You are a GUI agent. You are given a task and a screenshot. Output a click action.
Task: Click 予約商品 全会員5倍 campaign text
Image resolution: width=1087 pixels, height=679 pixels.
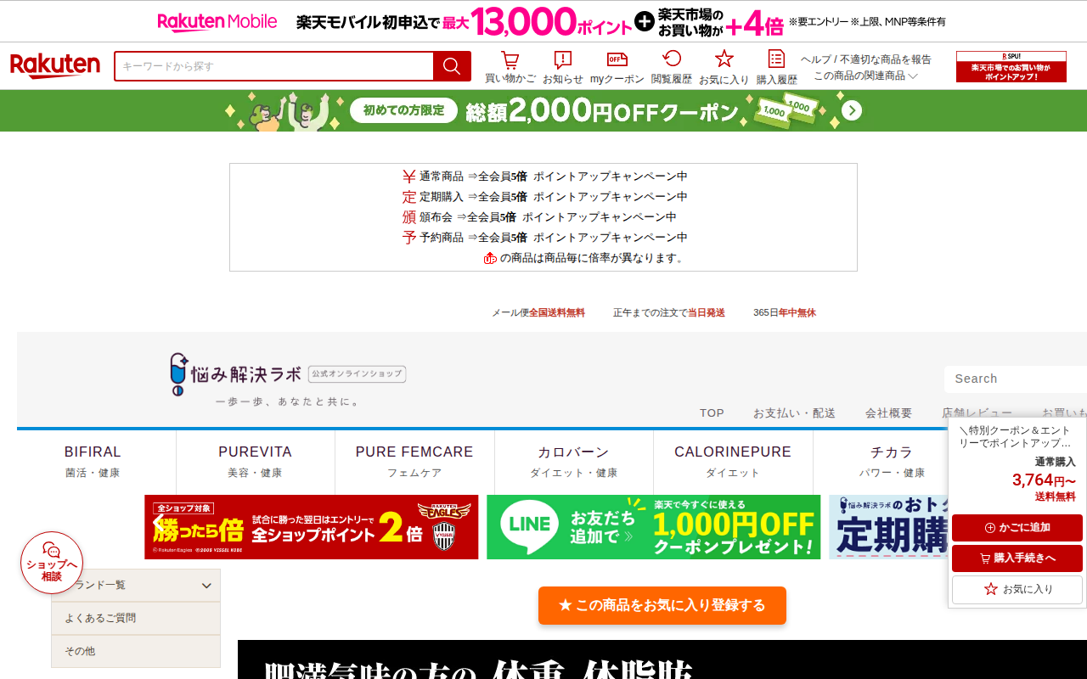click(544, 238)
